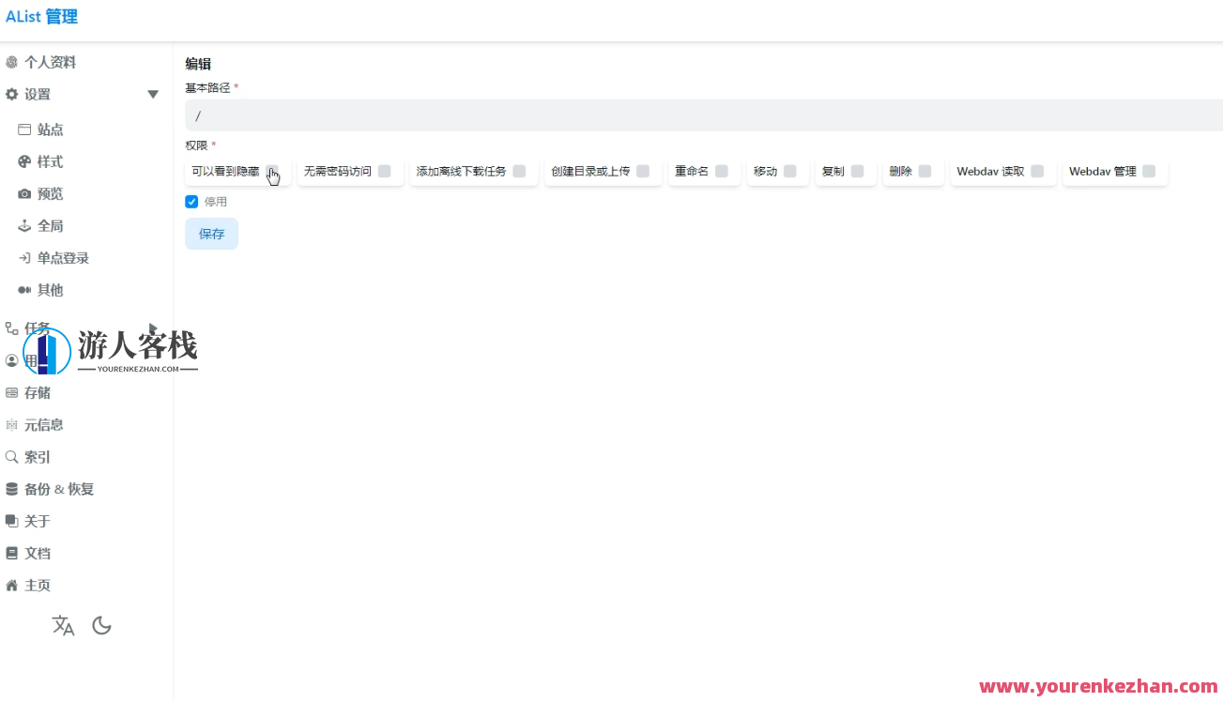The image size is (1223, 702).
Task: Open 备份 & 恢复 section
Action: (58, 488)
